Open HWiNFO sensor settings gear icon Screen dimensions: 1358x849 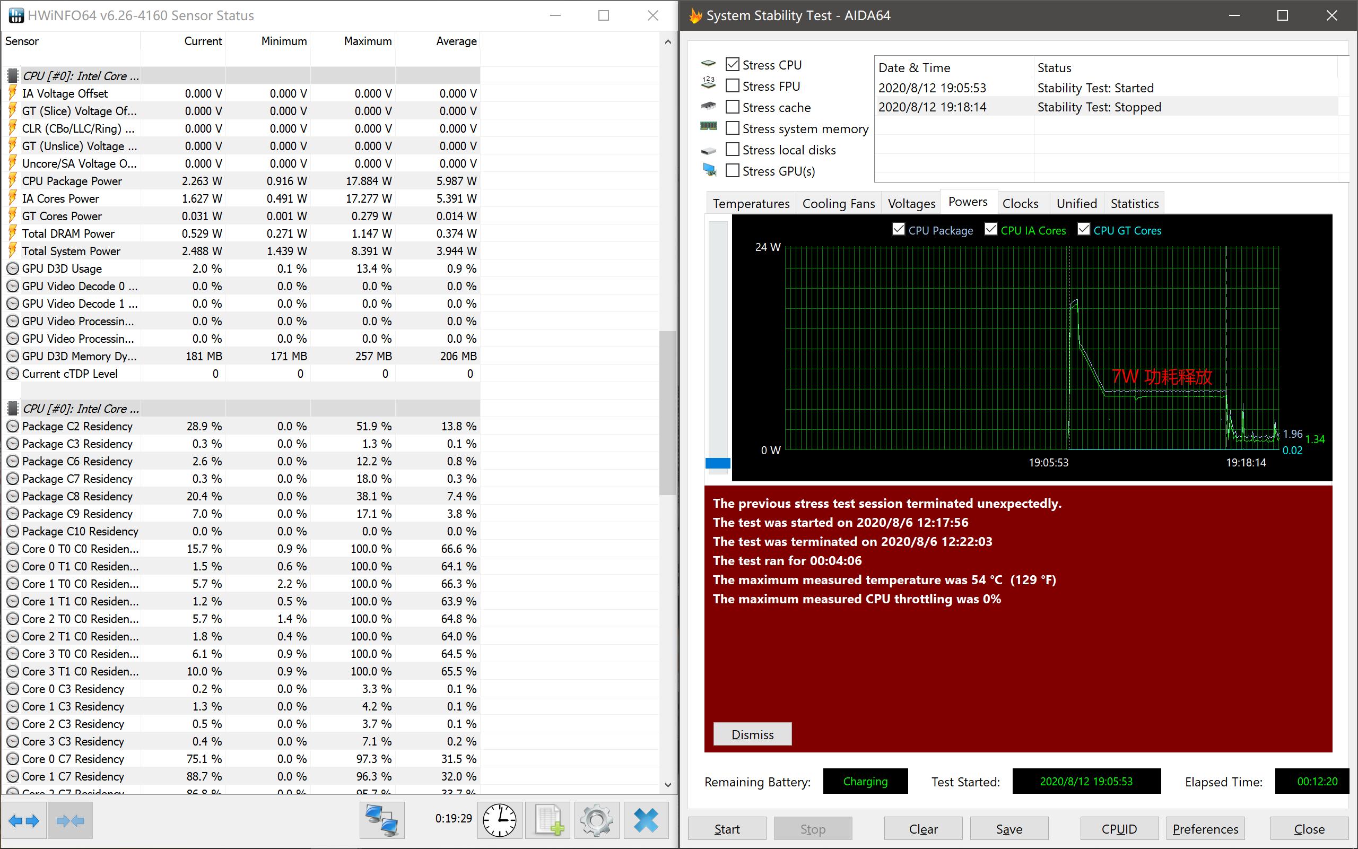[596, 820]
